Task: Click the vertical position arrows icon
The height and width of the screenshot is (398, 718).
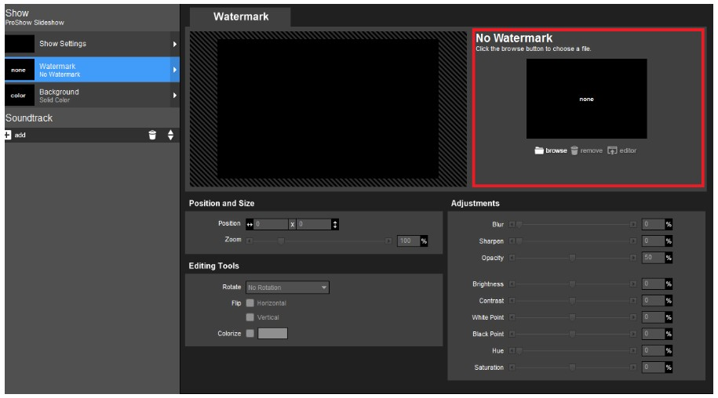Action: click(x=335, y=224)
